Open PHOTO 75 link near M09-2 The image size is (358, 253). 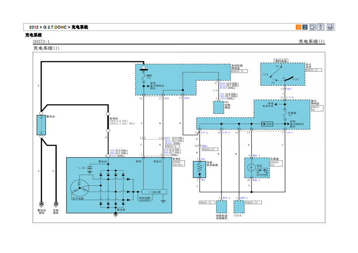253,202
